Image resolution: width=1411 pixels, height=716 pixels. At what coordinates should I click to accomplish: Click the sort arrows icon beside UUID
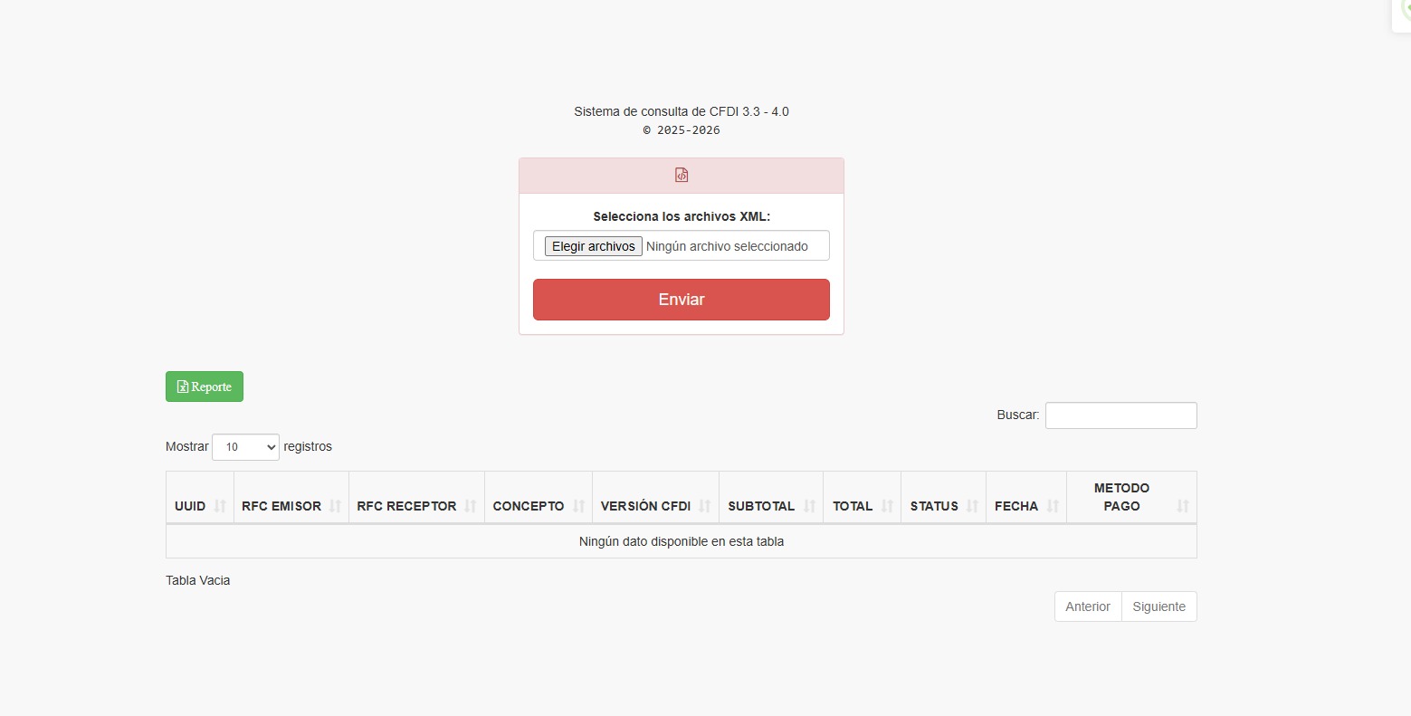[220, 506]
